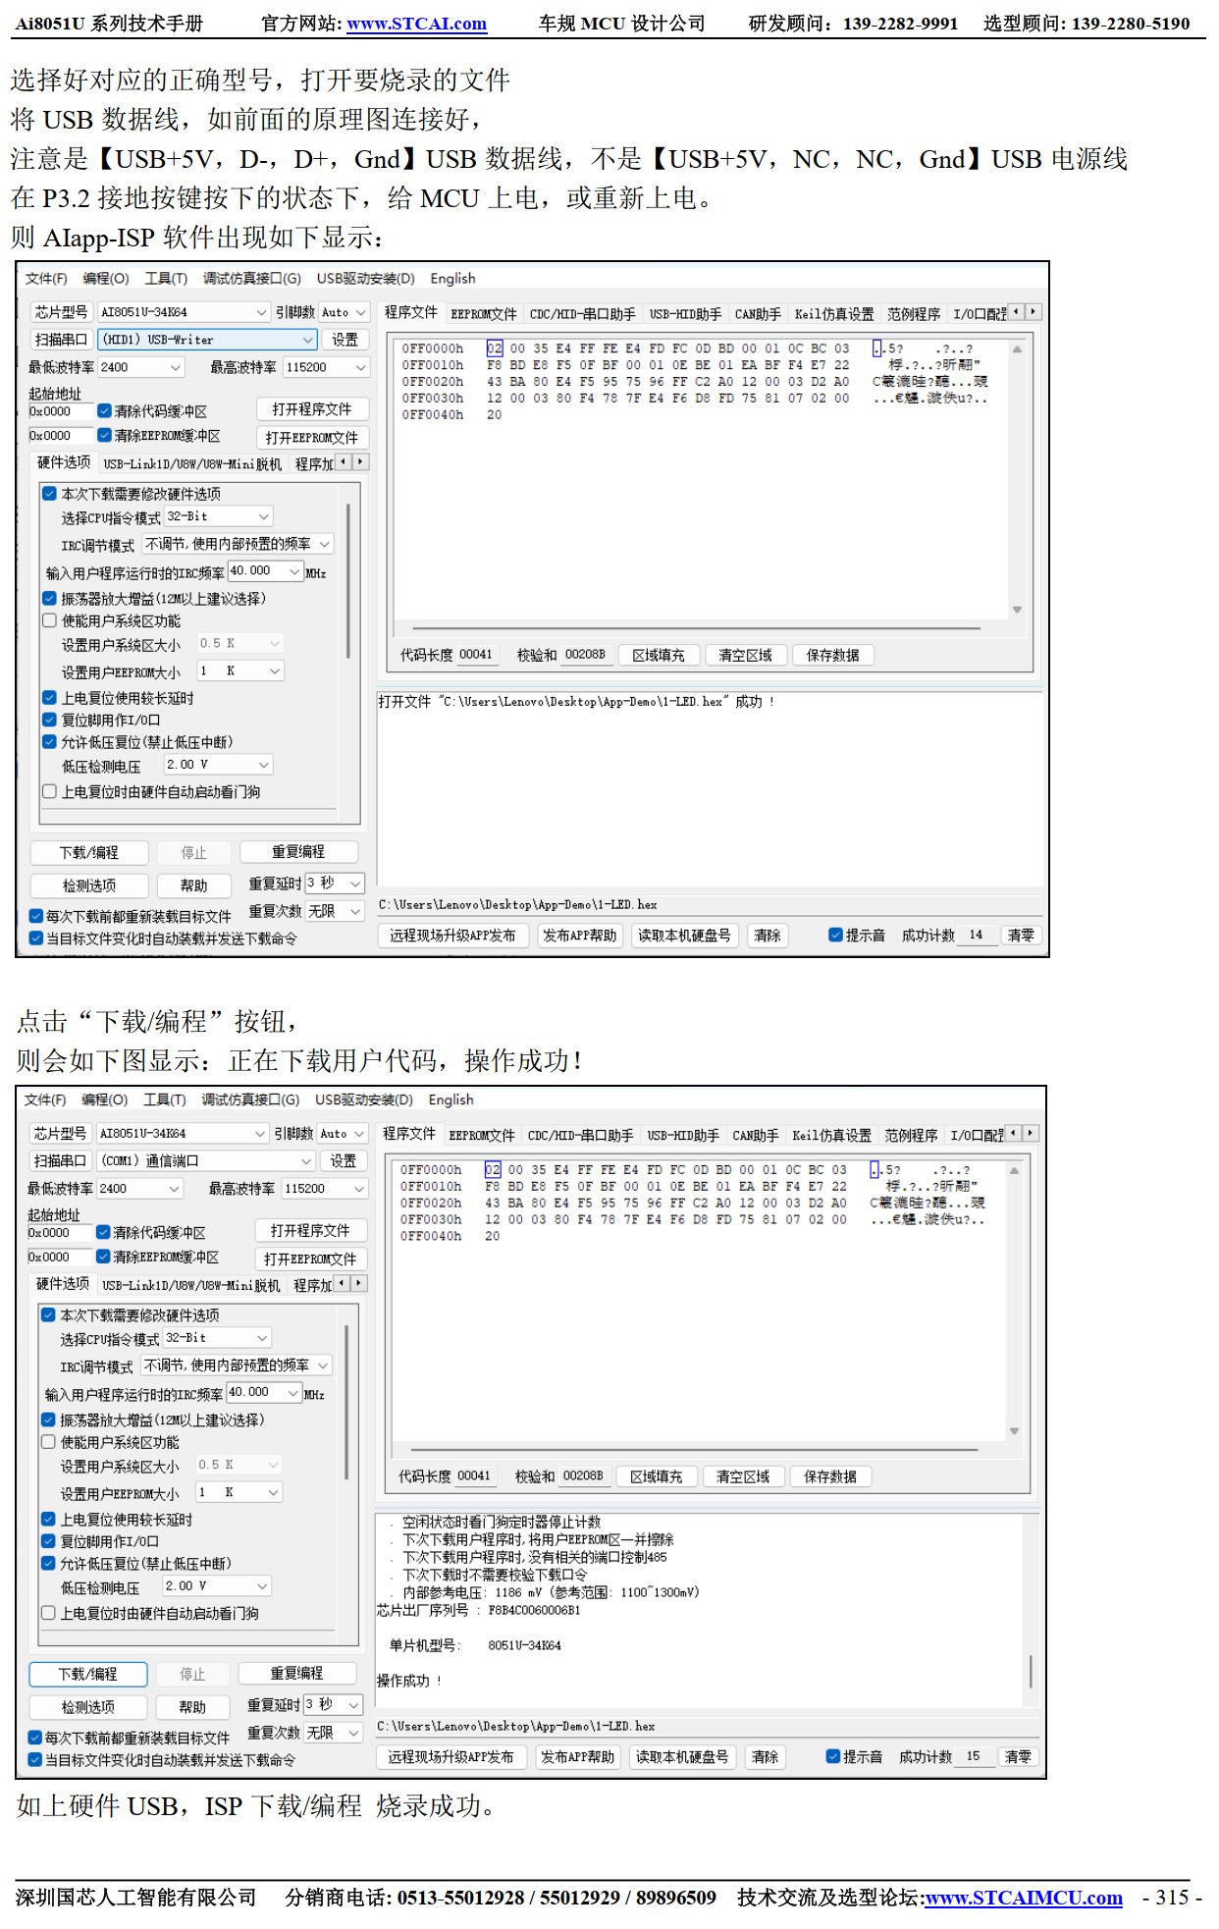Open 调试仿真接口(G) menu in first screenshot

click(251, 279)
